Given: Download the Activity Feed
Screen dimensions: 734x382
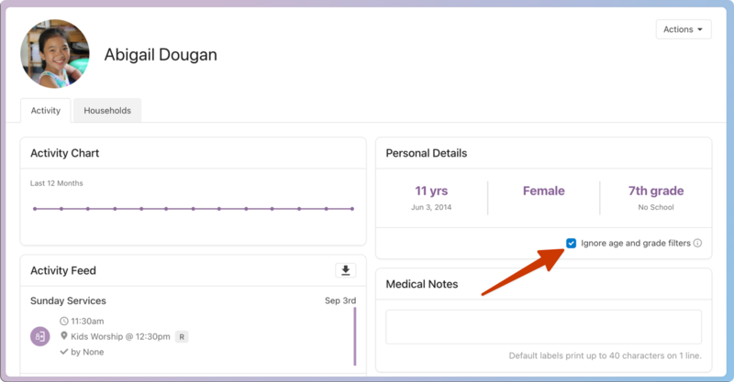Looking at the screenshot, I should coord(346,270).
